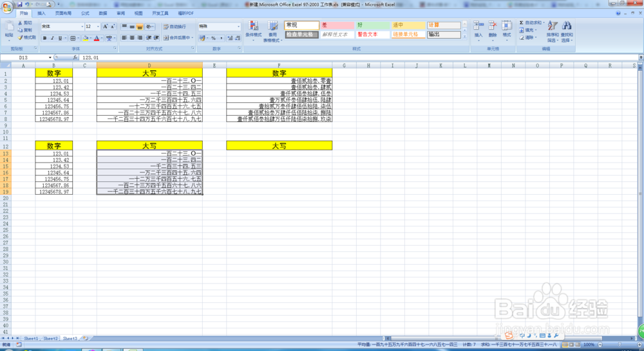Apply comma style separator

pyautogui.click(x=222, y=38)
